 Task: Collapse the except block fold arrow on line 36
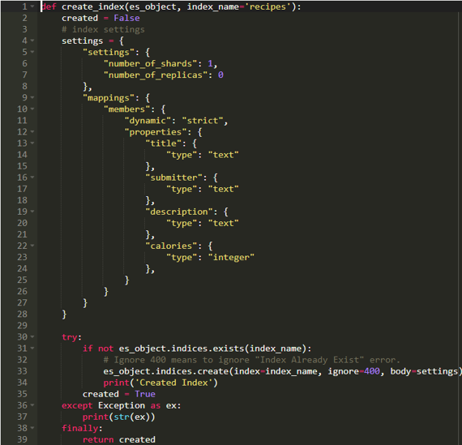pos(32,405)
